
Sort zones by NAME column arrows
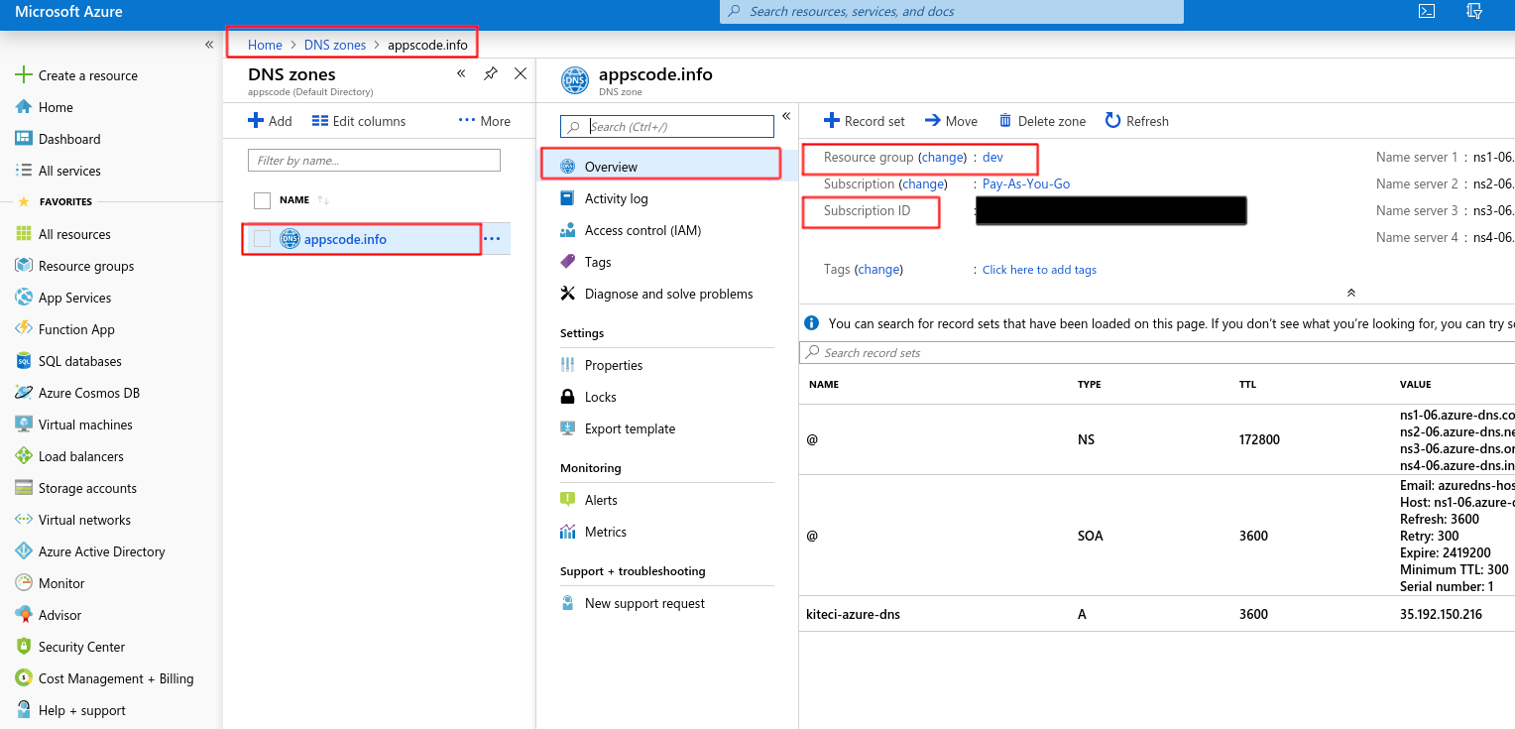[323, 200]
